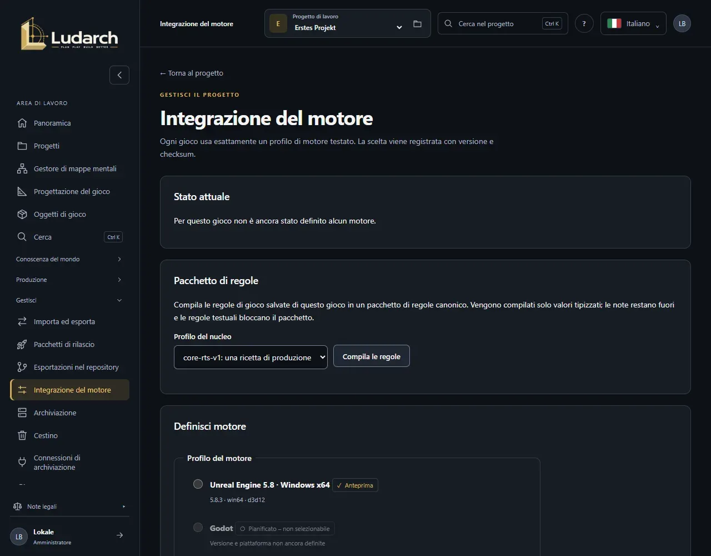The height and width of the screenshot is (556, 711).
Task: Click the E project badge in the header
Action: 278,24
